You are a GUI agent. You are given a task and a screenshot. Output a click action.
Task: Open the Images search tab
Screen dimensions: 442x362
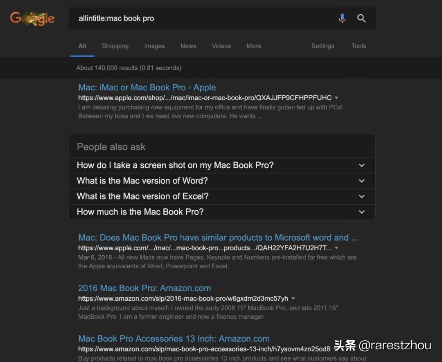154,46
